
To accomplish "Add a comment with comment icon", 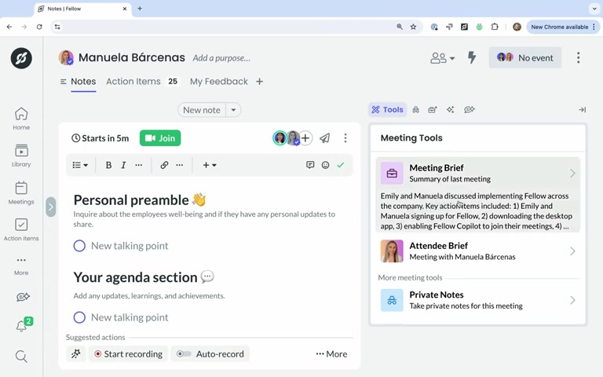I will (x=310, y=165).
